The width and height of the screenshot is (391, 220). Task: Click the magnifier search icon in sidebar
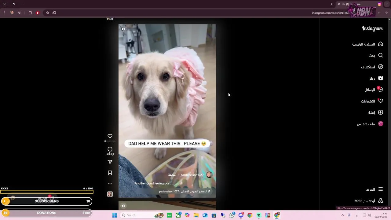(x=381, y=55)
